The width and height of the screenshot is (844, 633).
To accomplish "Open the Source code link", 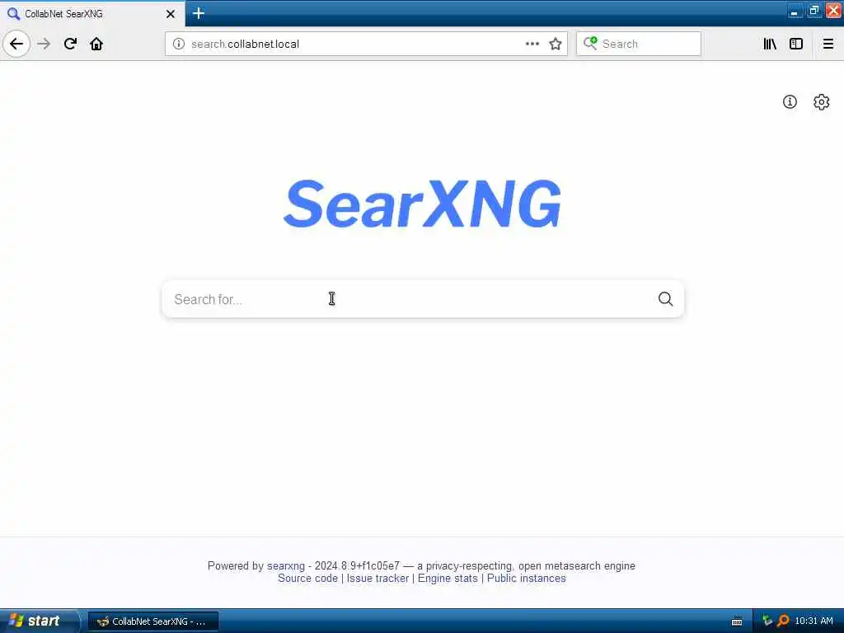I will 308,578.
